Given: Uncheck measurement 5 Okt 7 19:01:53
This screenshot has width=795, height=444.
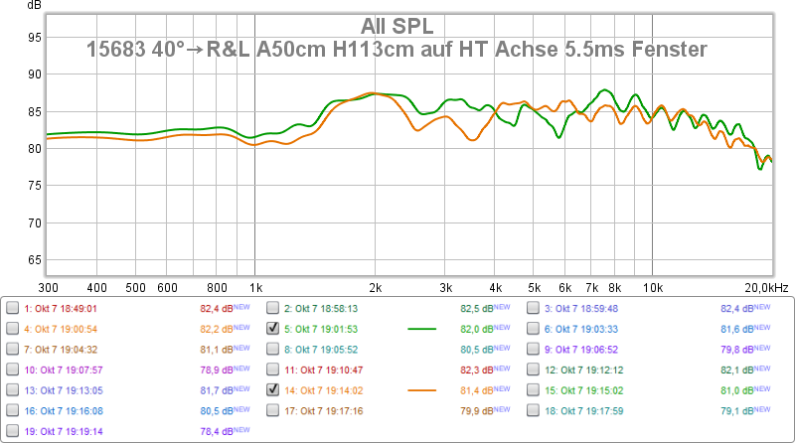Looking at the screenshot, I should (x=273, y=328).
